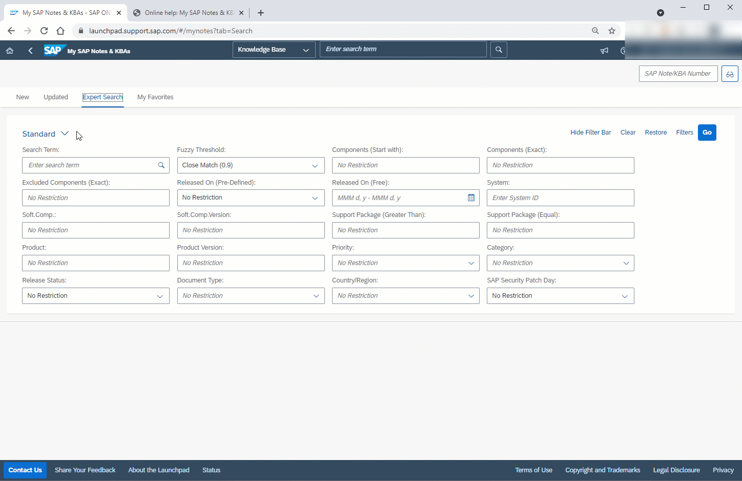Bookmark this page with the star icon
This screenshot has height=481, width=742.
(612, 31)
